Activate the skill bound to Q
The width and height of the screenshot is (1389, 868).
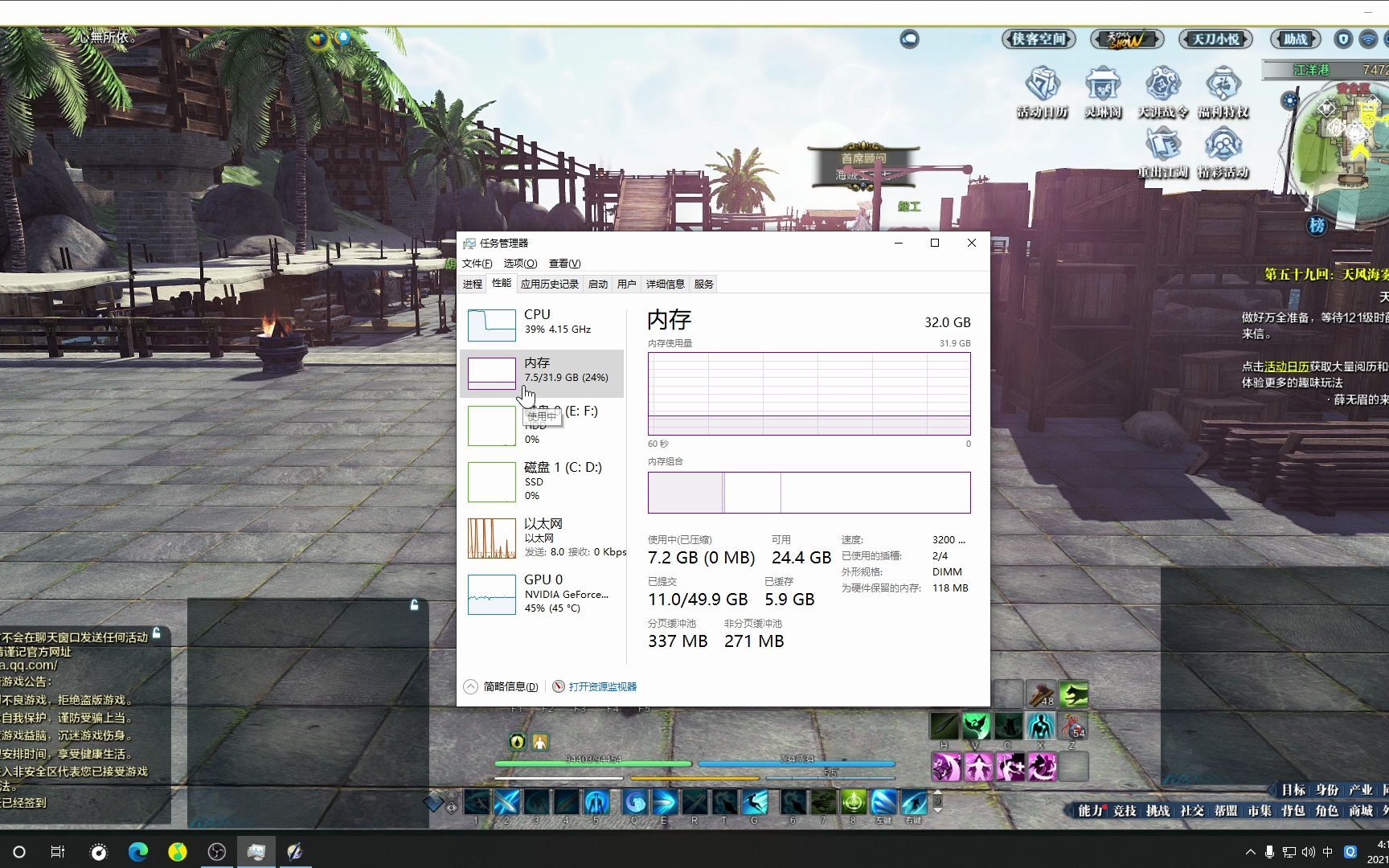pyautogui.click(x=634, y=801)
